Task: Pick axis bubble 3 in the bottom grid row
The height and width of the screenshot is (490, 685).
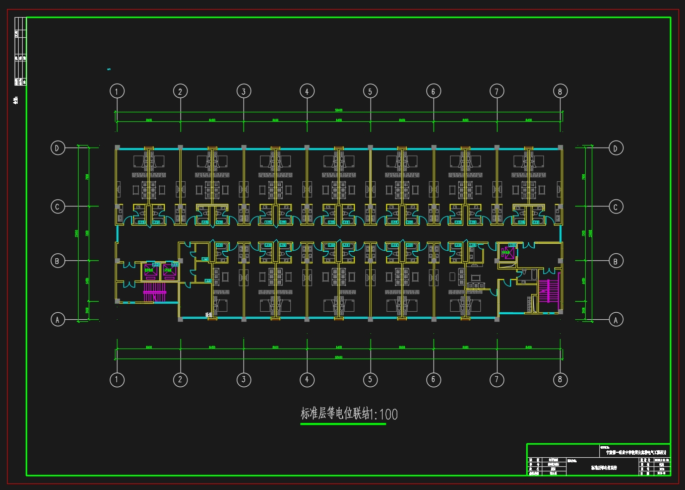Action: click(x=244, y=380)
